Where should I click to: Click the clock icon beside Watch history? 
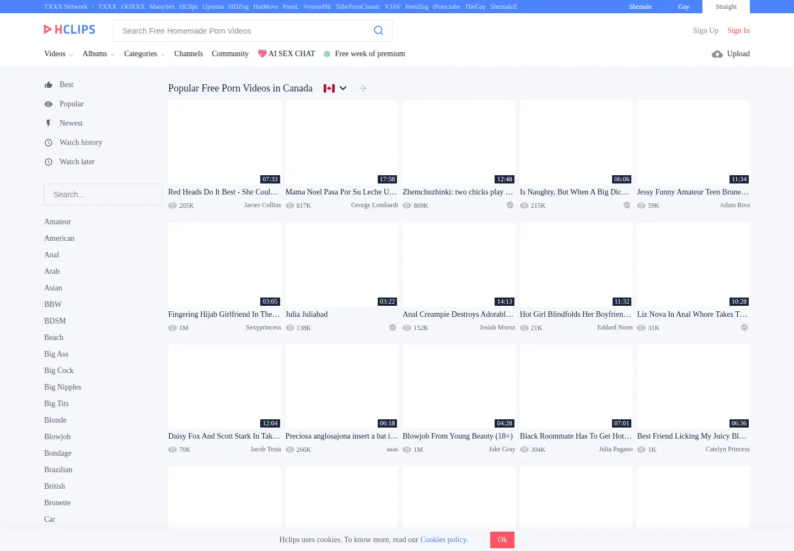tap(49, 143)
